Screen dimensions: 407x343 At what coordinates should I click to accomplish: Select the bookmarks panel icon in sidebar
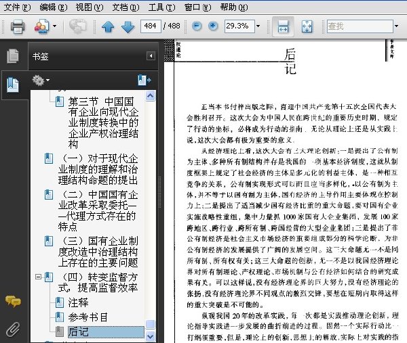point(13,85)
